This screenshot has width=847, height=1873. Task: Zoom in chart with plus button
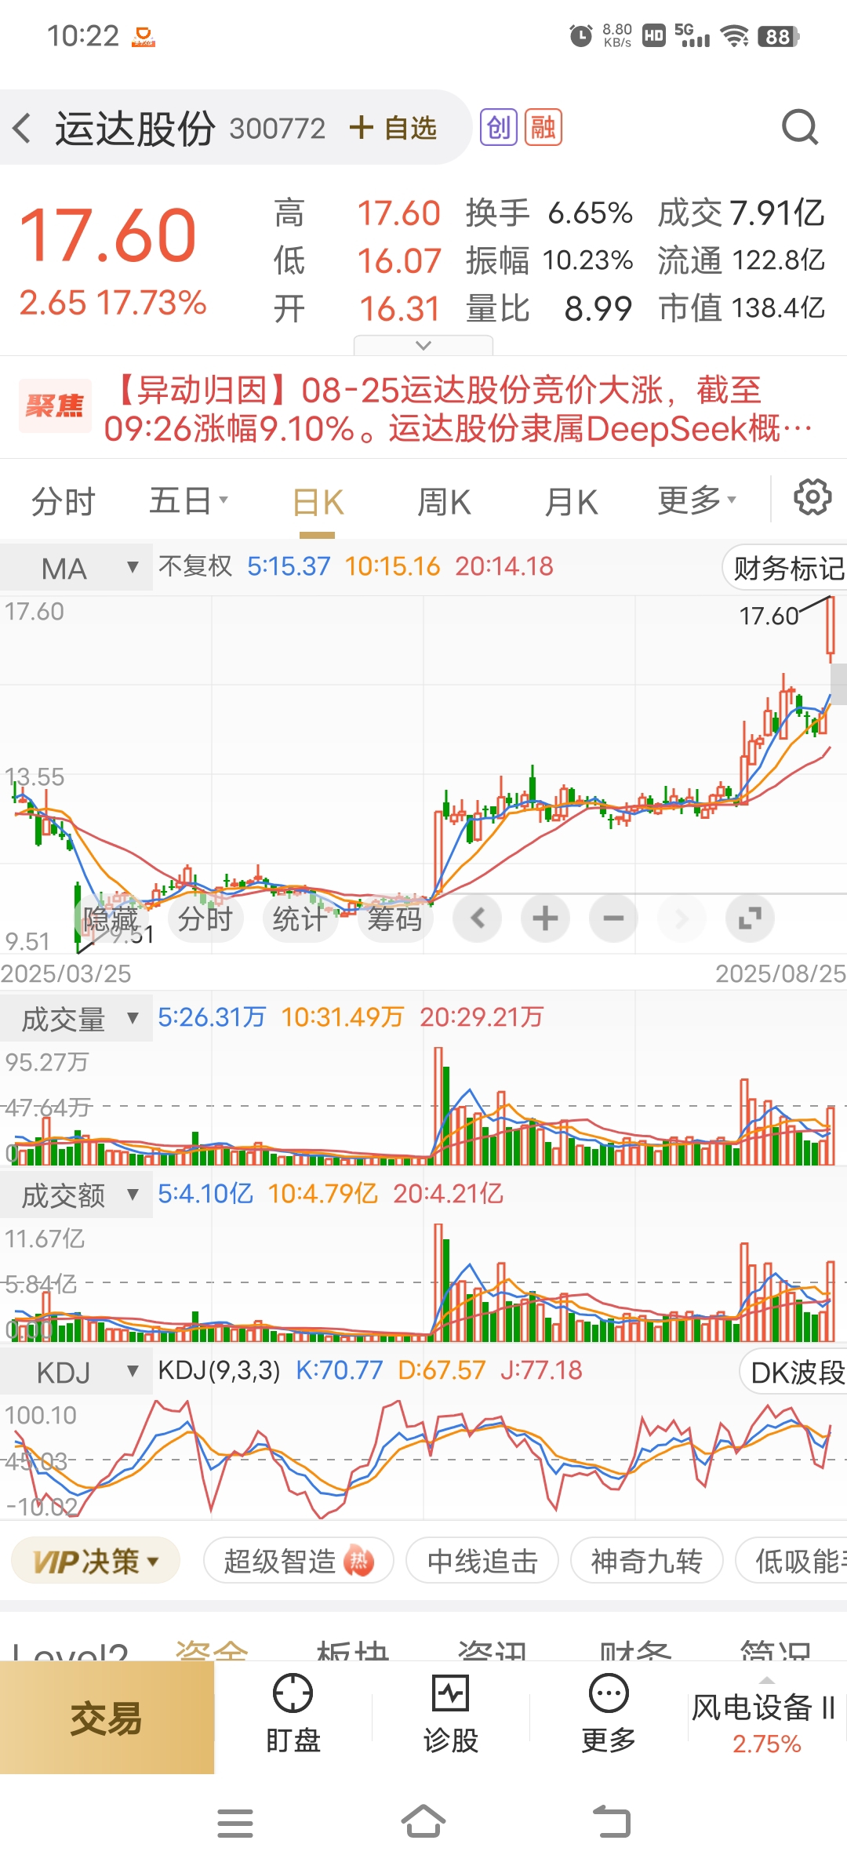545,918
